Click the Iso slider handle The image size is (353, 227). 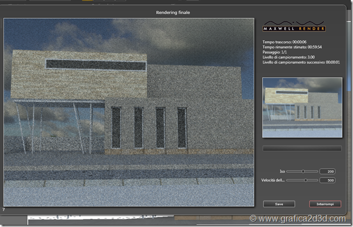(303, 171)
